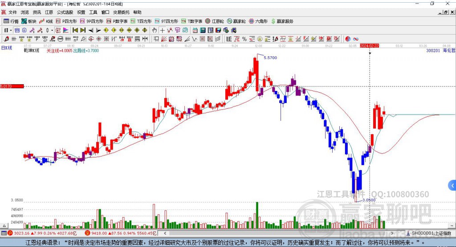The height and width of the screenshot is (247, 456).
Task: Open the T四方形 tool
Action: point(141,21)
